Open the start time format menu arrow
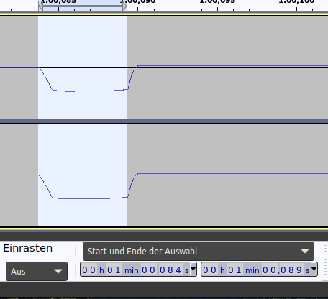The width and height of the screenshot is (328, 299). click(193, 269)
